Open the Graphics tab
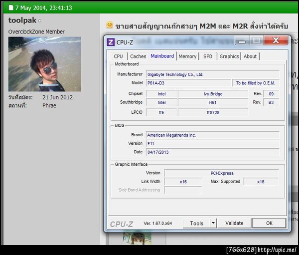Viewport: 299px width, 255px height. coord(229,56)
